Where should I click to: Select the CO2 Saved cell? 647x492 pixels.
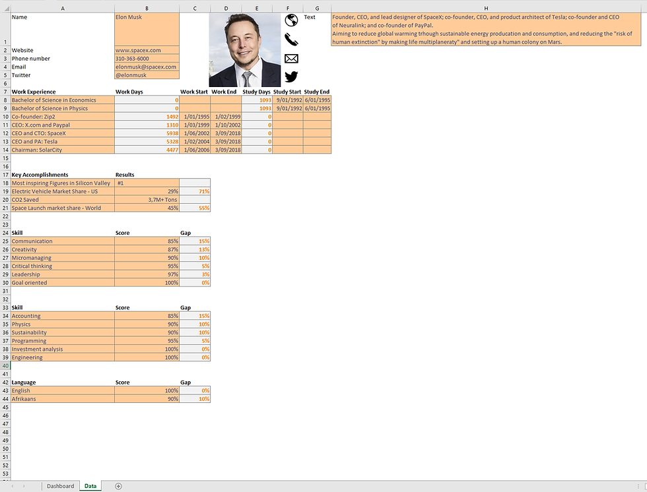[63, 199]
